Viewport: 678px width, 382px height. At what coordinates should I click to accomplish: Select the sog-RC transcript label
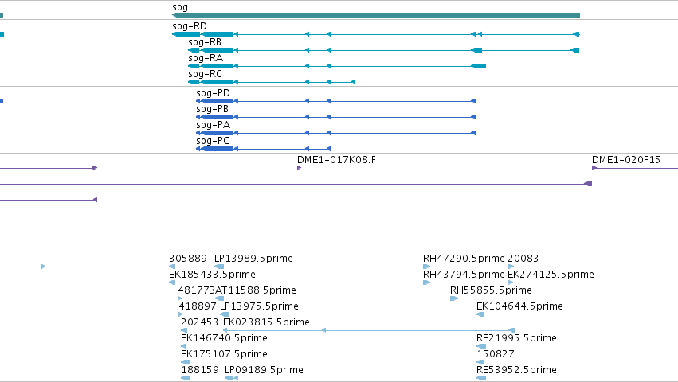coord(205,74)
